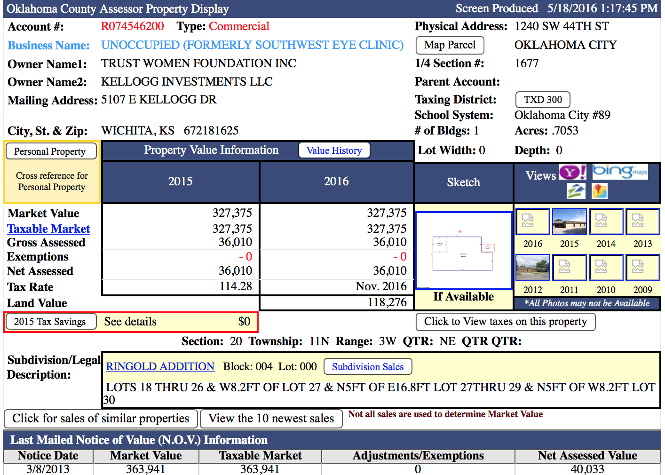
Task: Open the 2014 broken photo placeholder
Action: pyautogui.click(x=606, y=222)
